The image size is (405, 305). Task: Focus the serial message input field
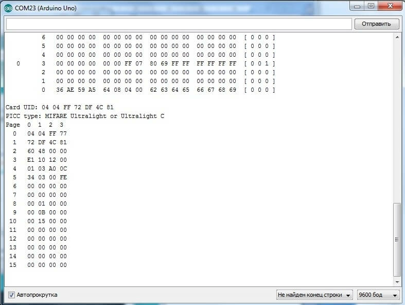tap(178, 24)
